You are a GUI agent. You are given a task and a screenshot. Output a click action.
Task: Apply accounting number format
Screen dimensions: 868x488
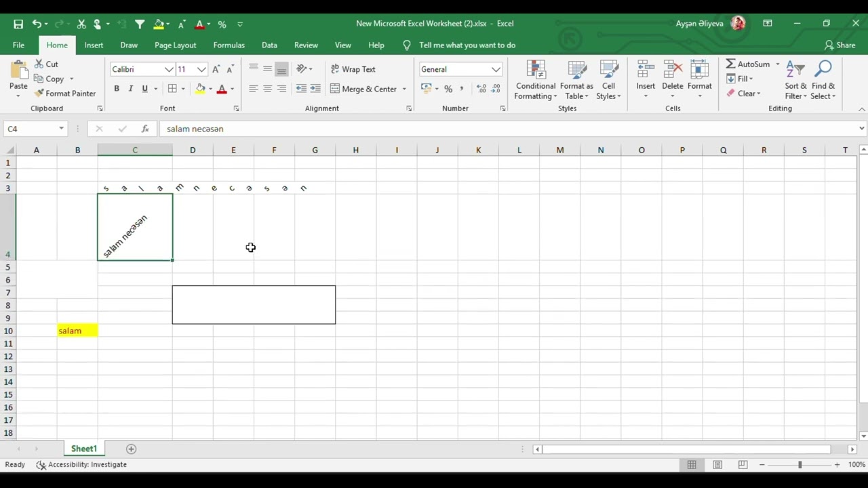tap(427, 89)
